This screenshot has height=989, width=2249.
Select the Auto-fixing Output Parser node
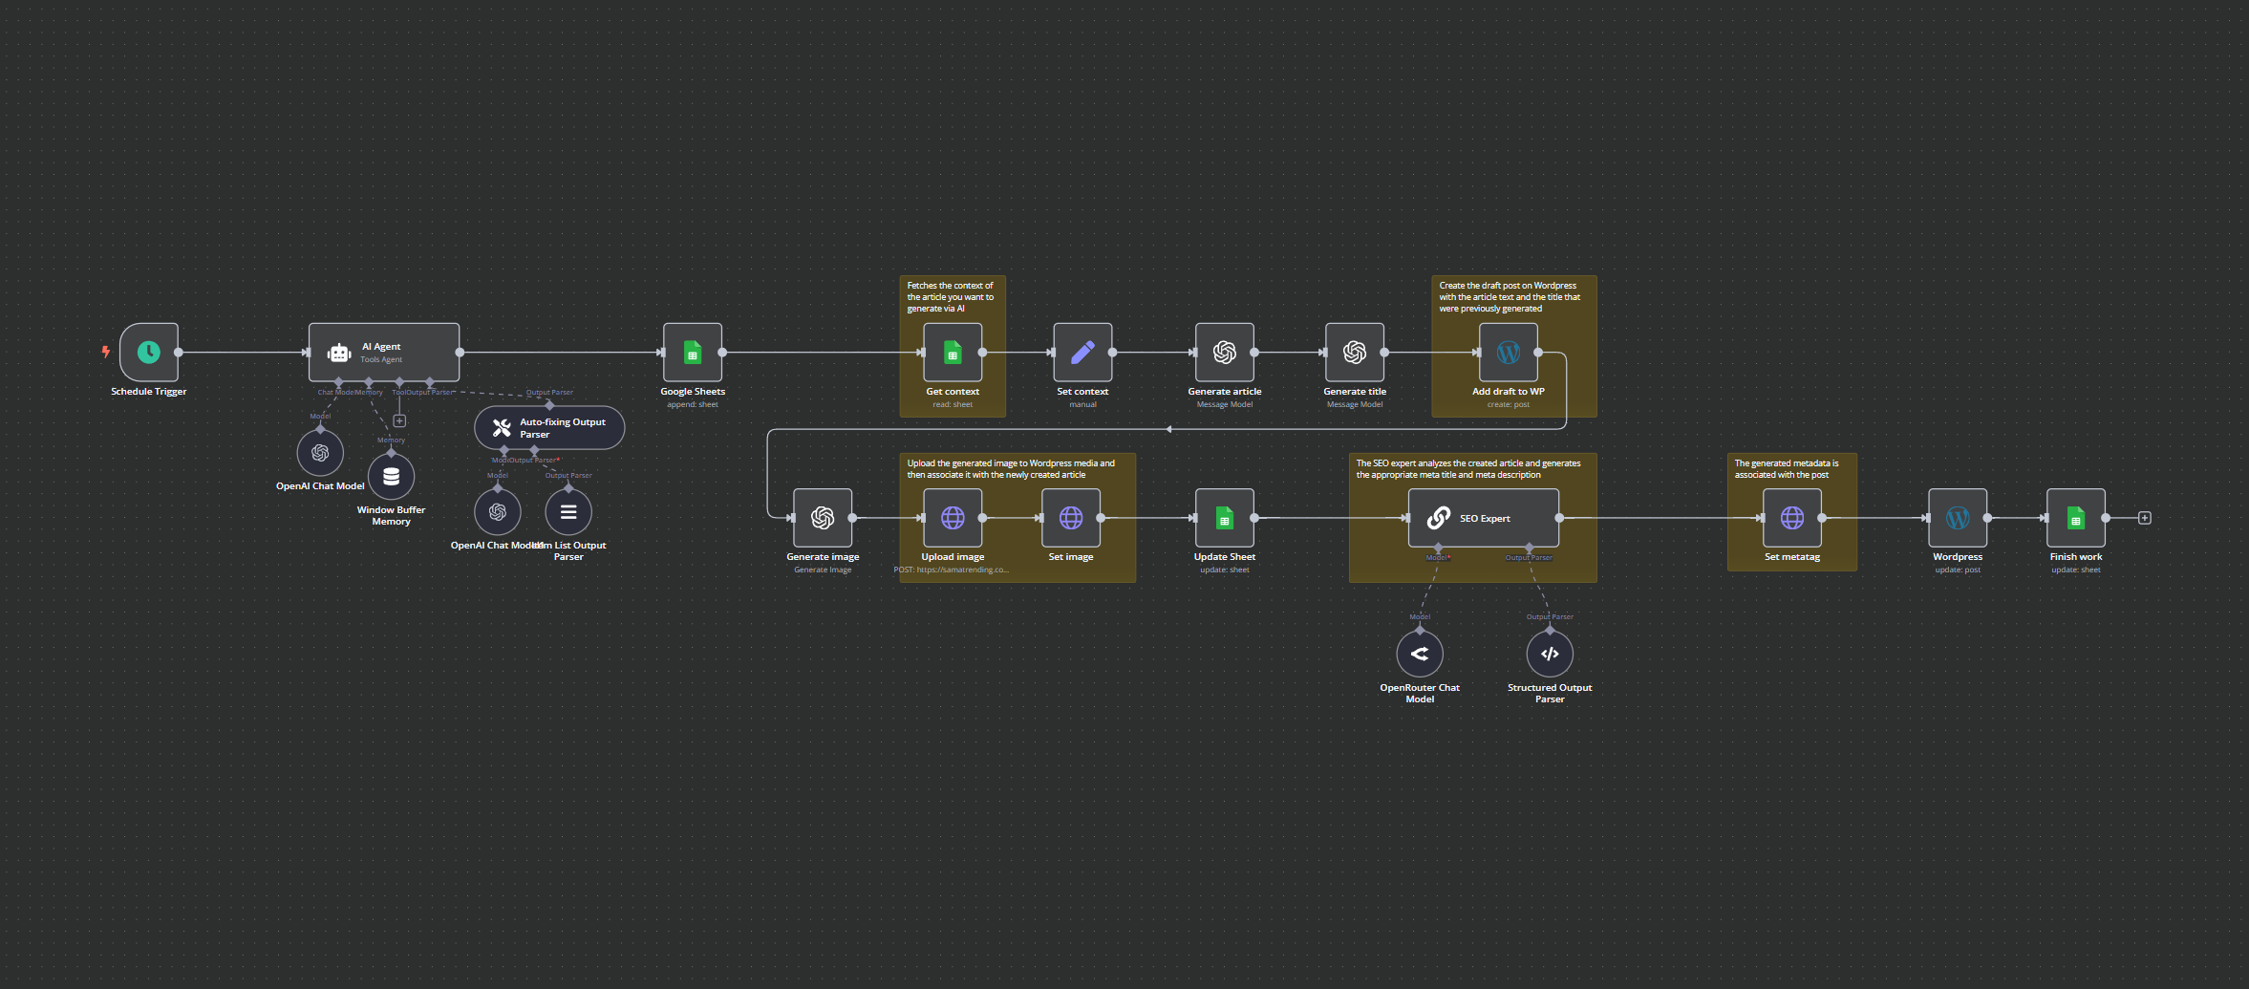tap(549, 427)
